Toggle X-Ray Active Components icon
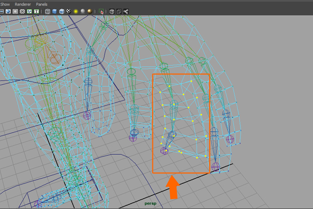The width and height of the screenshot is (313, 209). [x=119, y=11]
